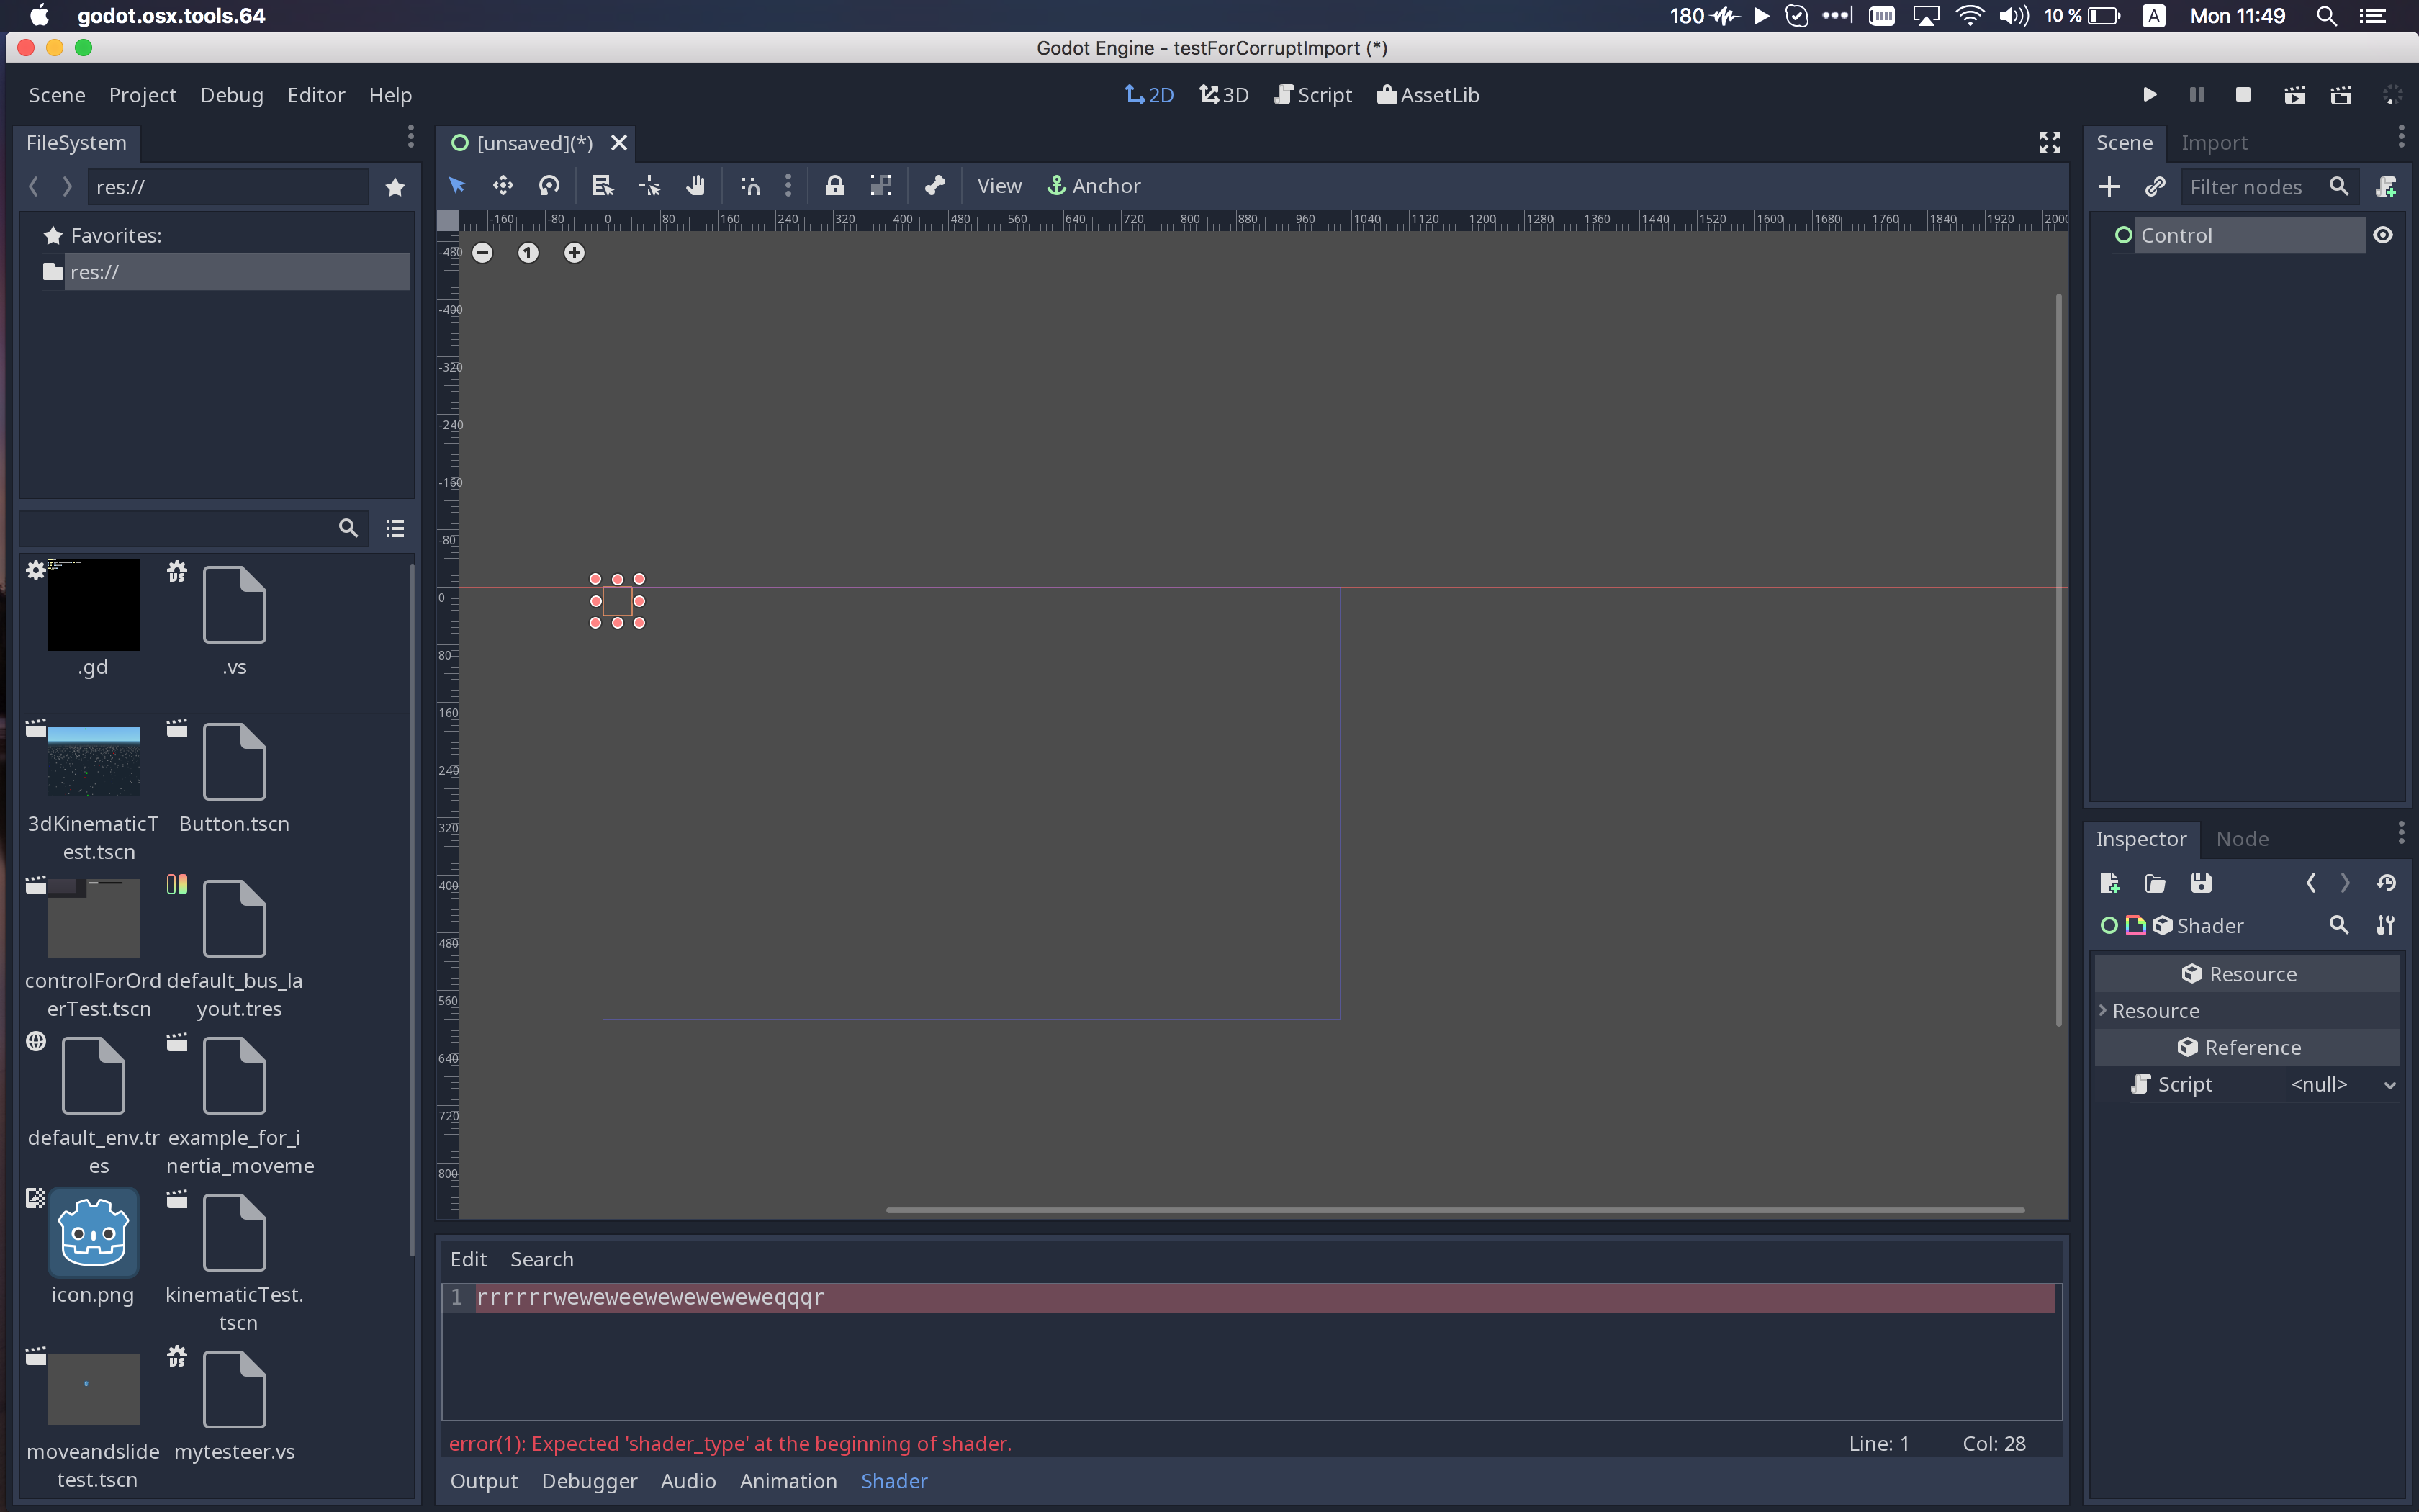
Task: Toggle the FileSystem thumbnail/list view
Action: (395, 528)
